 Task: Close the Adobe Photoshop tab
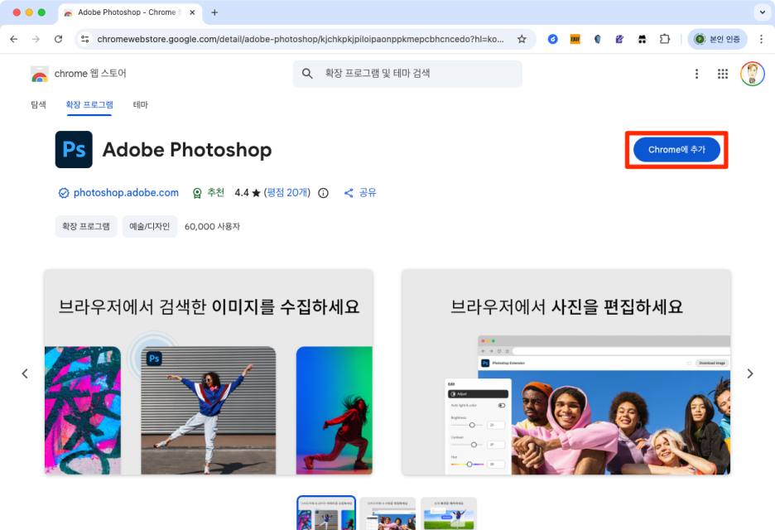[x=192, y=12]
